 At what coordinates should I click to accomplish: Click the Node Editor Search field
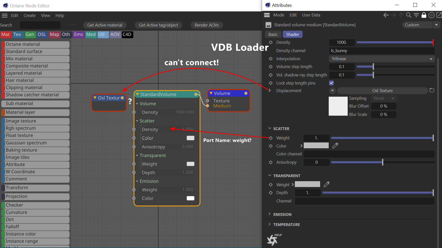pyautogui.click(x=40, y=25)
